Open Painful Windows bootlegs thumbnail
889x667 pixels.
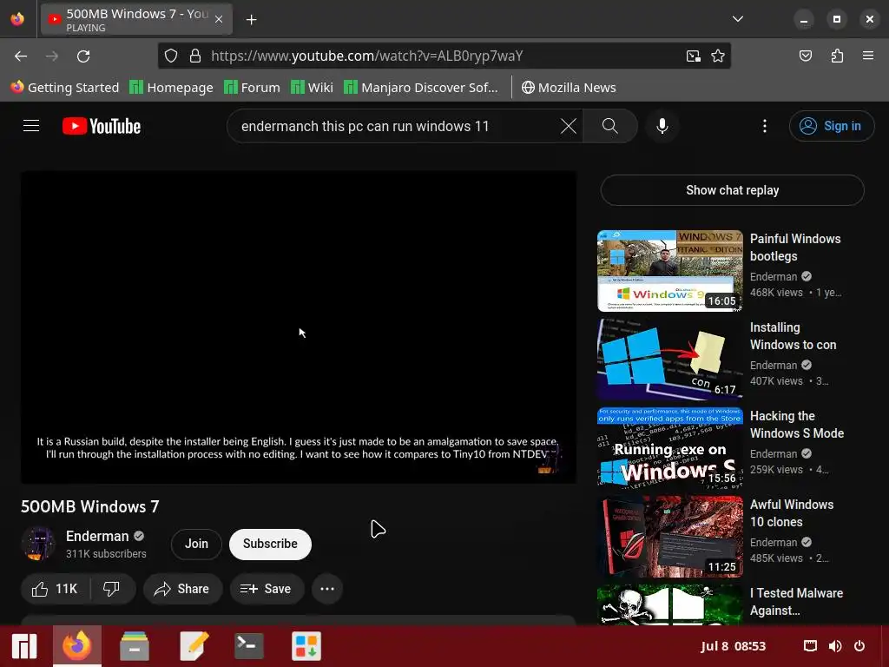(669, 271)
